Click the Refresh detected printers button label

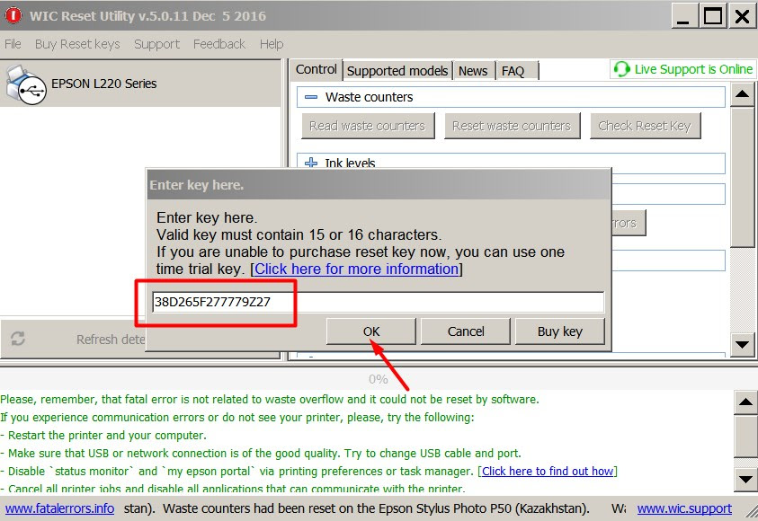(x=111, y=340)
